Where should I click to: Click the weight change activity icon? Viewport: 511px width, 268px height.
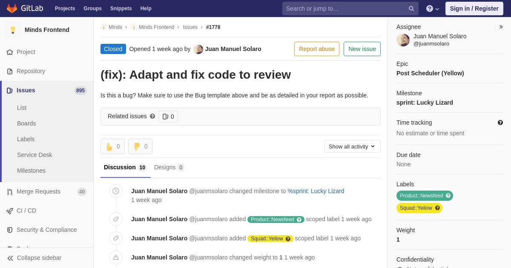(x=116, y=257)
